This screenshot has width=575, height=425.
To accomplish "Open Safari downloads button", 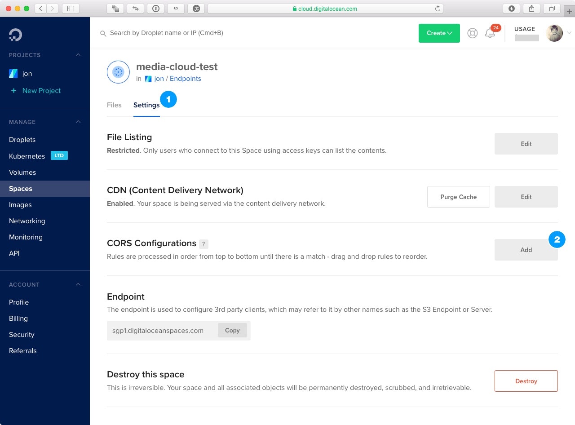I will click(511, 8).
